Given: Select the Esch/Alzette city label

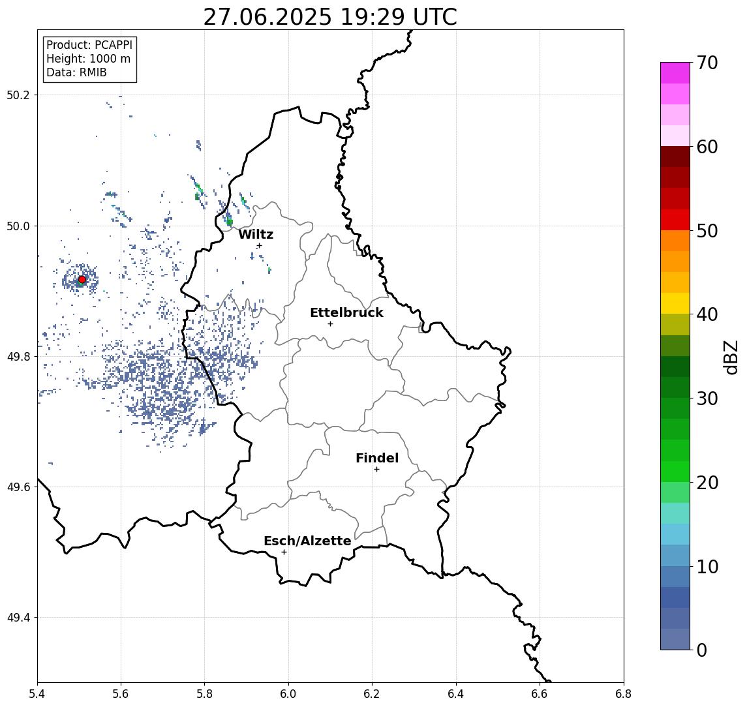Looking at the screenshot, I should 307,541.
